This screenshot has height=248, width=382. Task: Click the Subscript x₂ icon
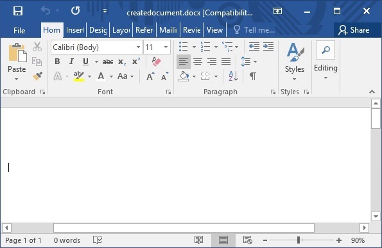click(x=122, y=62)
